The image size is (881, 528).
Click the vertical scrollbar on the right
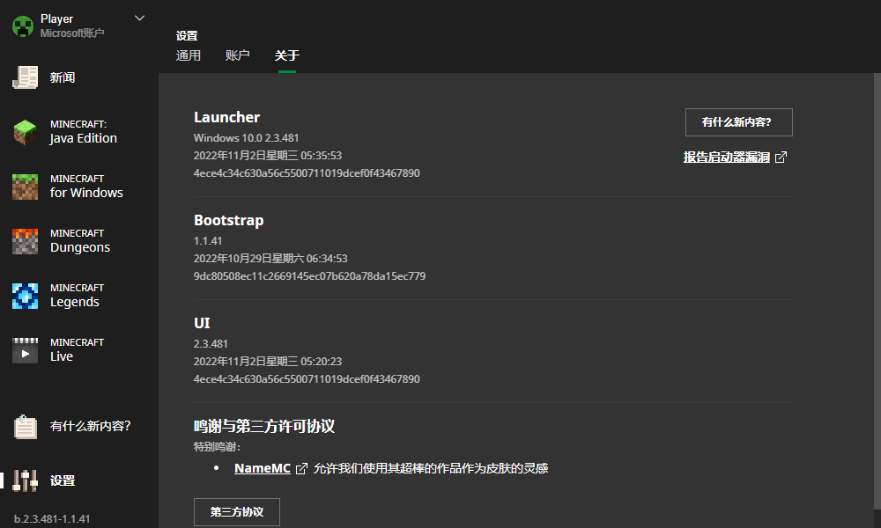click(x=877, y=292)
